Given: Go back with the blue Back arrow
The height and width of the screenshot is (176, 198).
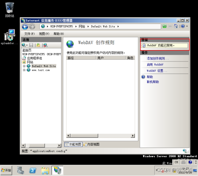Looking at the screenshot, I should 25,27.
